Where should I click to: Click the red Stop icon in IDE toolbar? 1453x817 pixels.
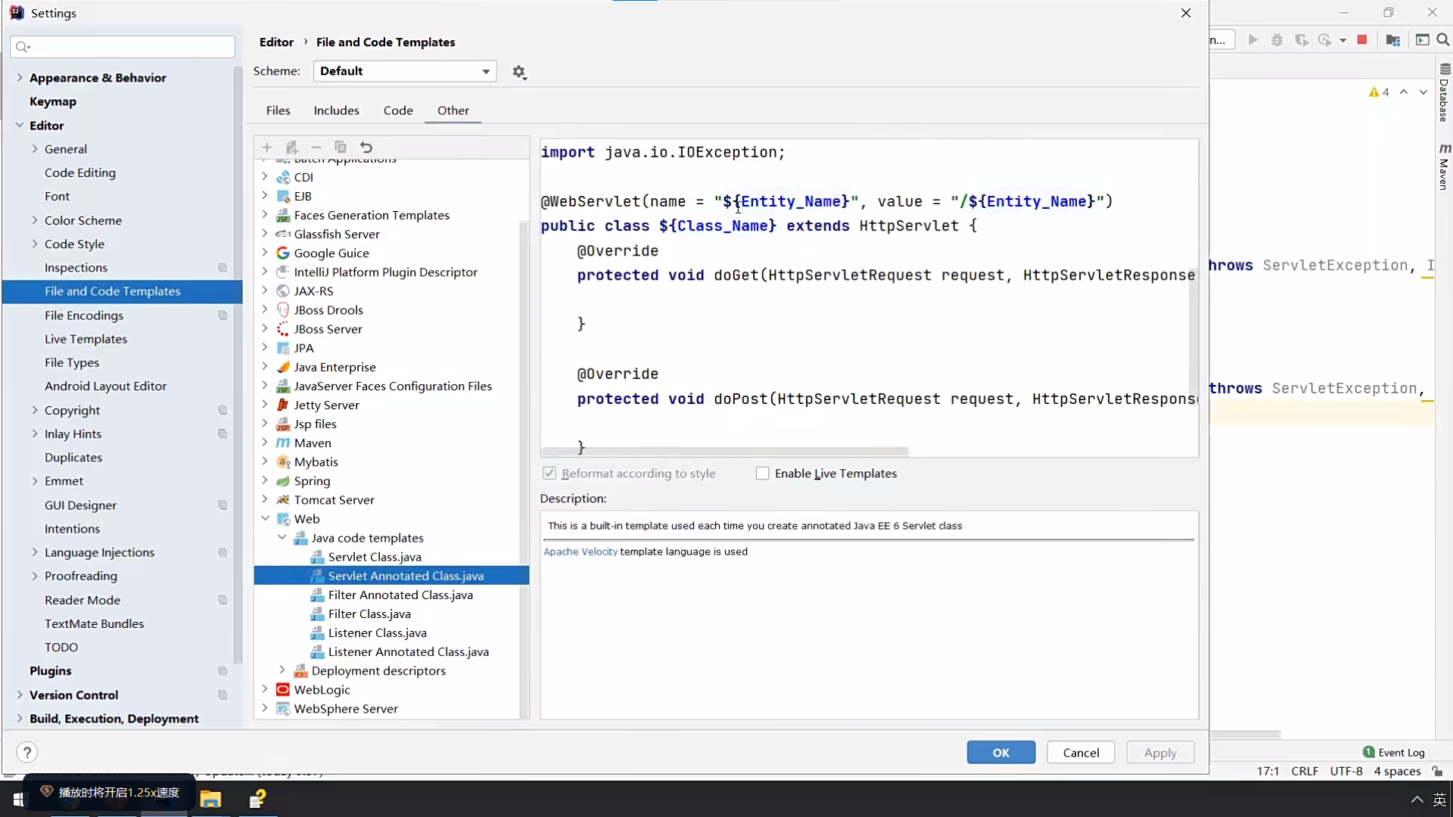[1362, 40]
